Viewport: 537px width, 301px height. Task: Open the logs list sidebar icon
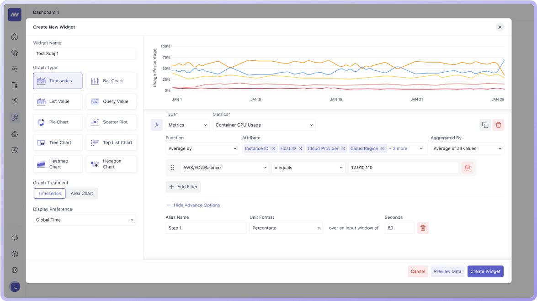(x=14, y=69)
